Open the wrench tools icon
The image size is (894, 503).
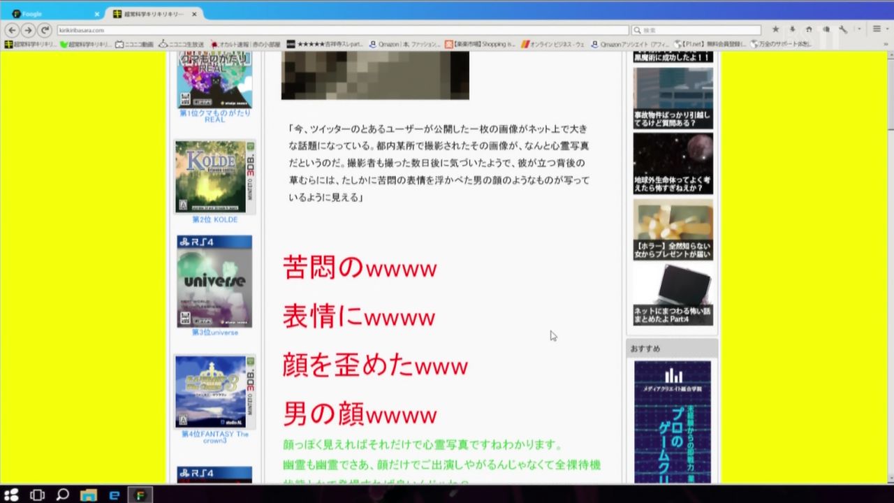(843, 29)
